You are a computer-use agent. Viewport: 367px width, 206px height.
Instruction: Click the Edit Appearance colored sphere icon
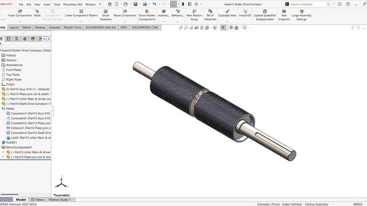[x=231, y=28]
